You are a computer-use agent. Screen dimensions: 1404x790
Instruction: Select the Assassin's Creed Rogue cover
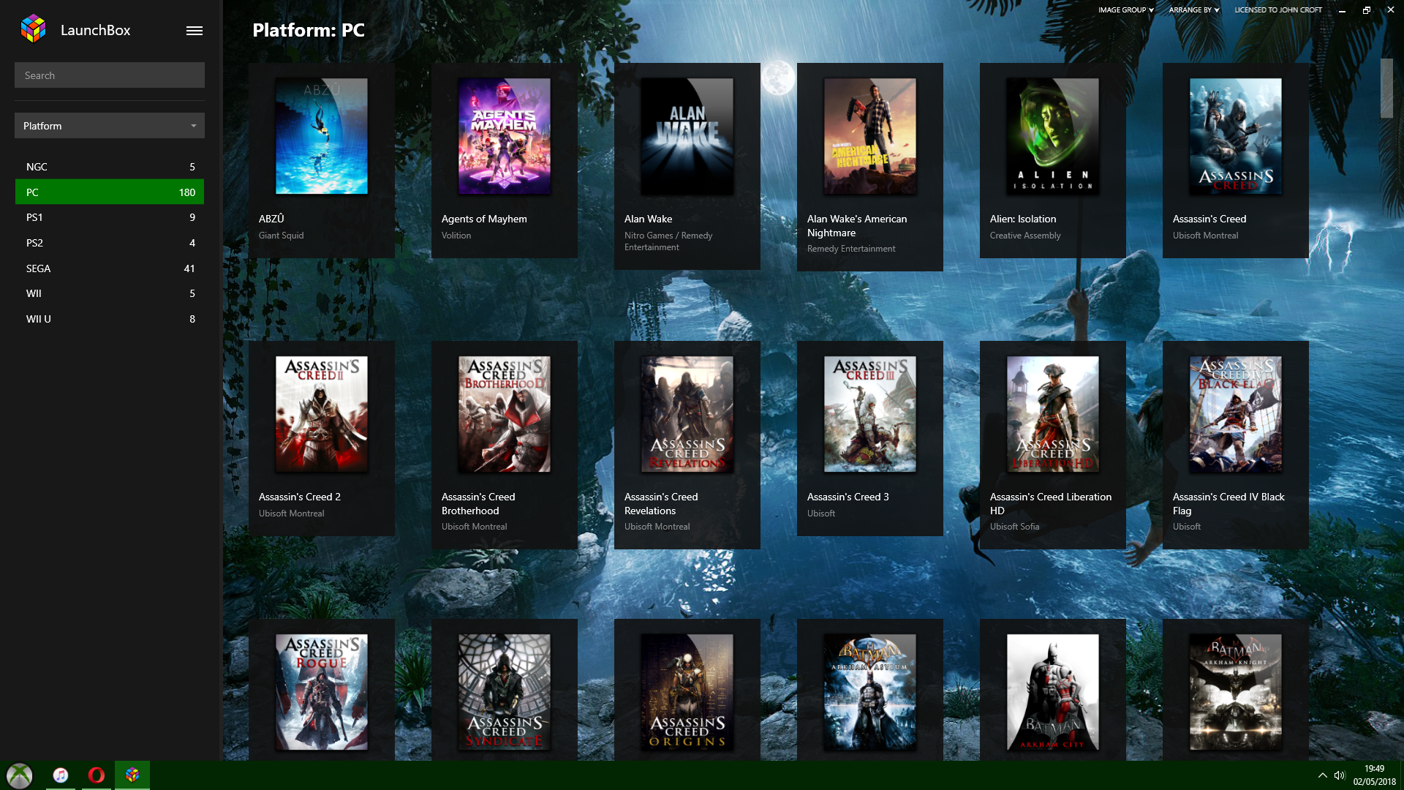(322, 692)
